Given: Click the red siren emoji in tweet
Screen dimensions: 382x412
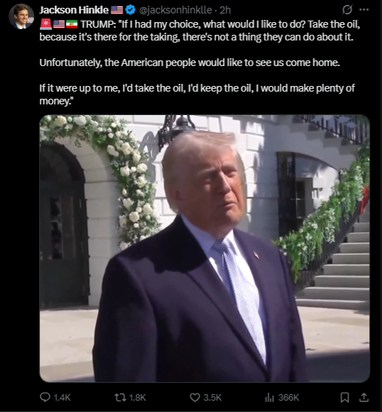Looking at the screenshot, I should pyautogui.click(x=45, y=24).
